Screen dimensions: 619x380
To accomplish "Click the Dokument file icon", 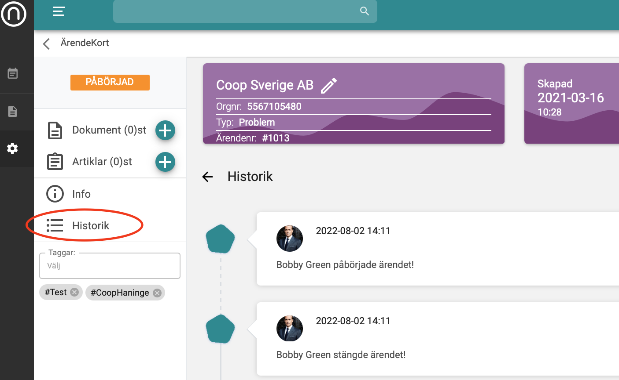I will (x=55, y=130).
